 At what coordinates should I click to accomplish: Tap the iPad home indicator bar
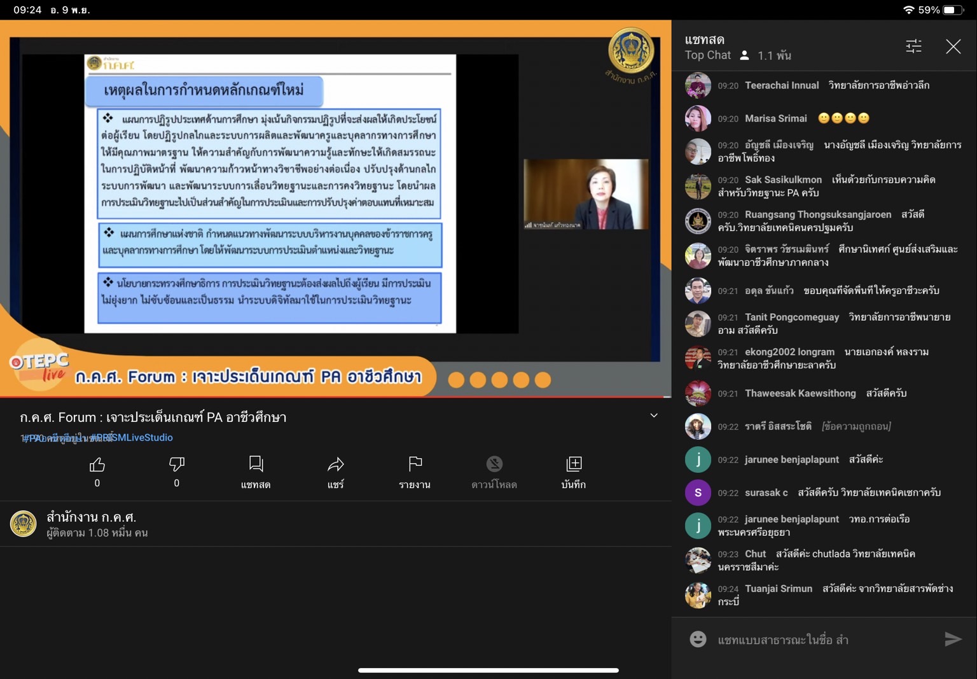pyautogui.click(x=488, y=669)
